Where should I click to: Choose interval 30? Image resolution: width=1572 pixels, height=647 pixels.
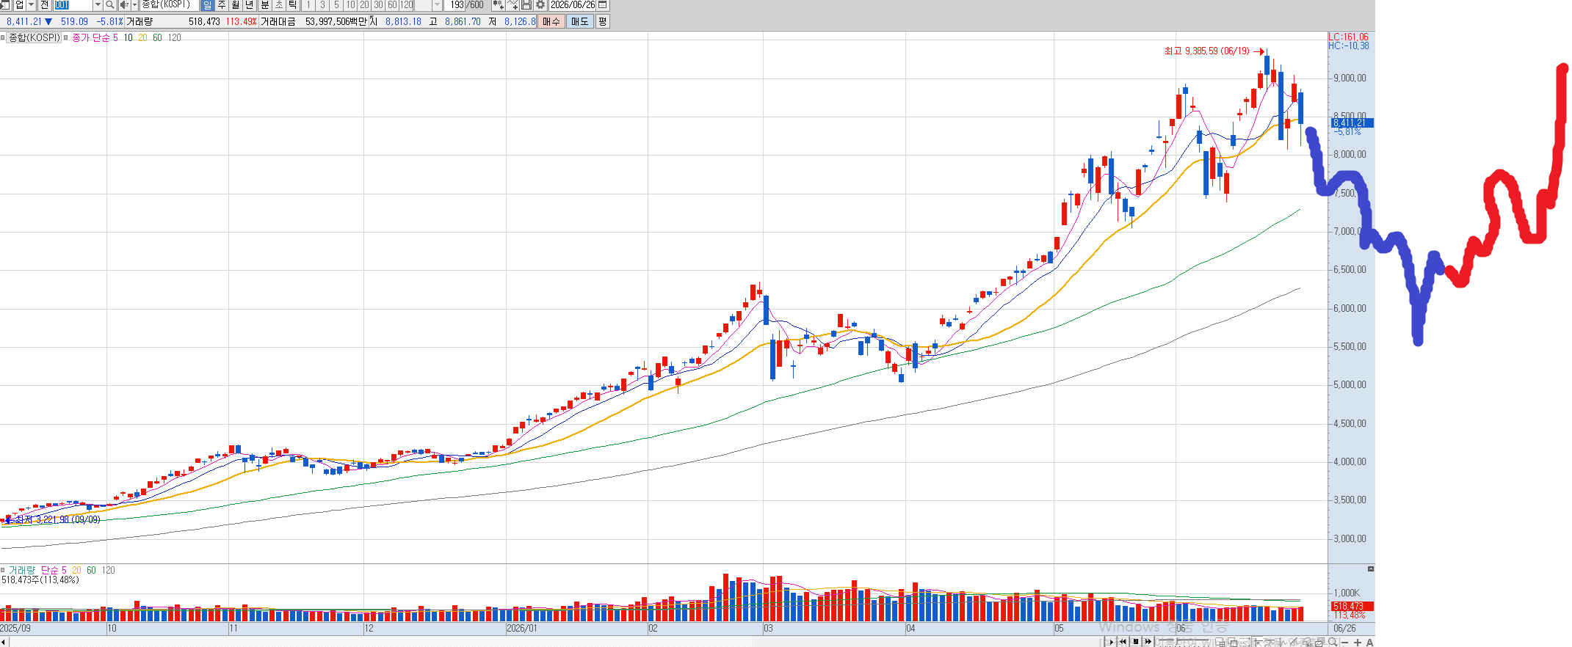(378, 5)
